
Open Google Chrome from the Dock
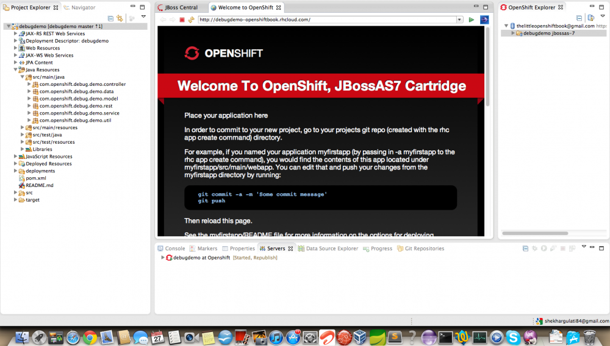(90, 337)
